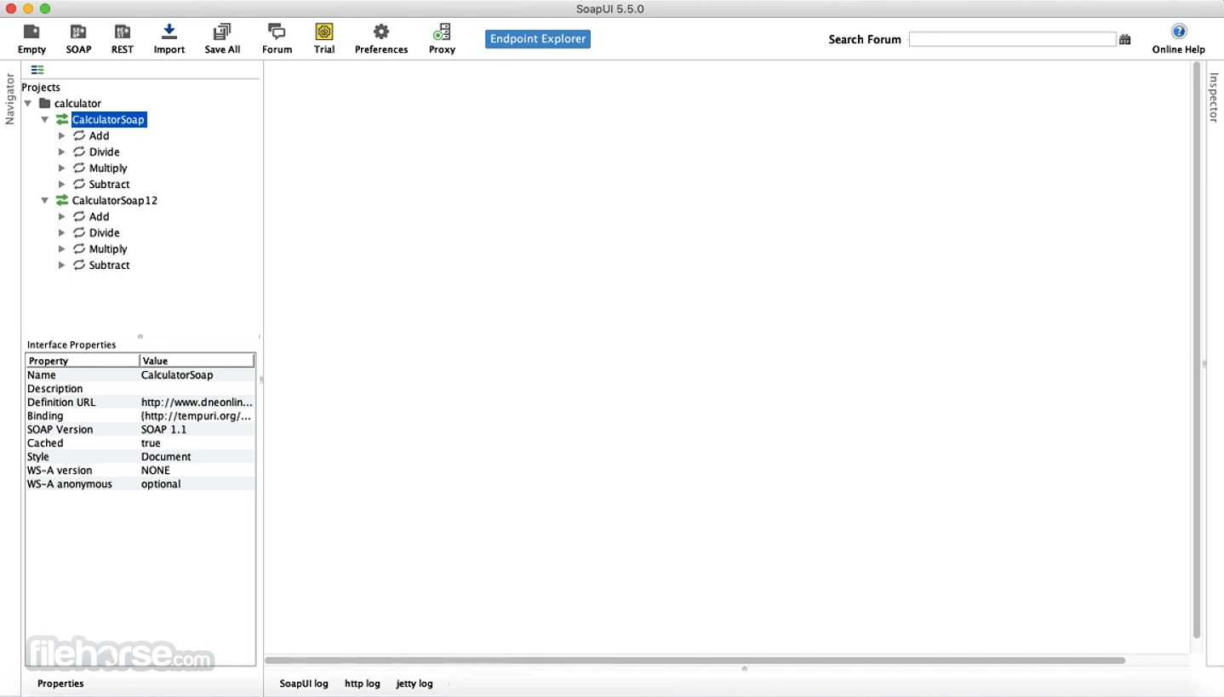Click into the Search Forum field

(1012, 39)
